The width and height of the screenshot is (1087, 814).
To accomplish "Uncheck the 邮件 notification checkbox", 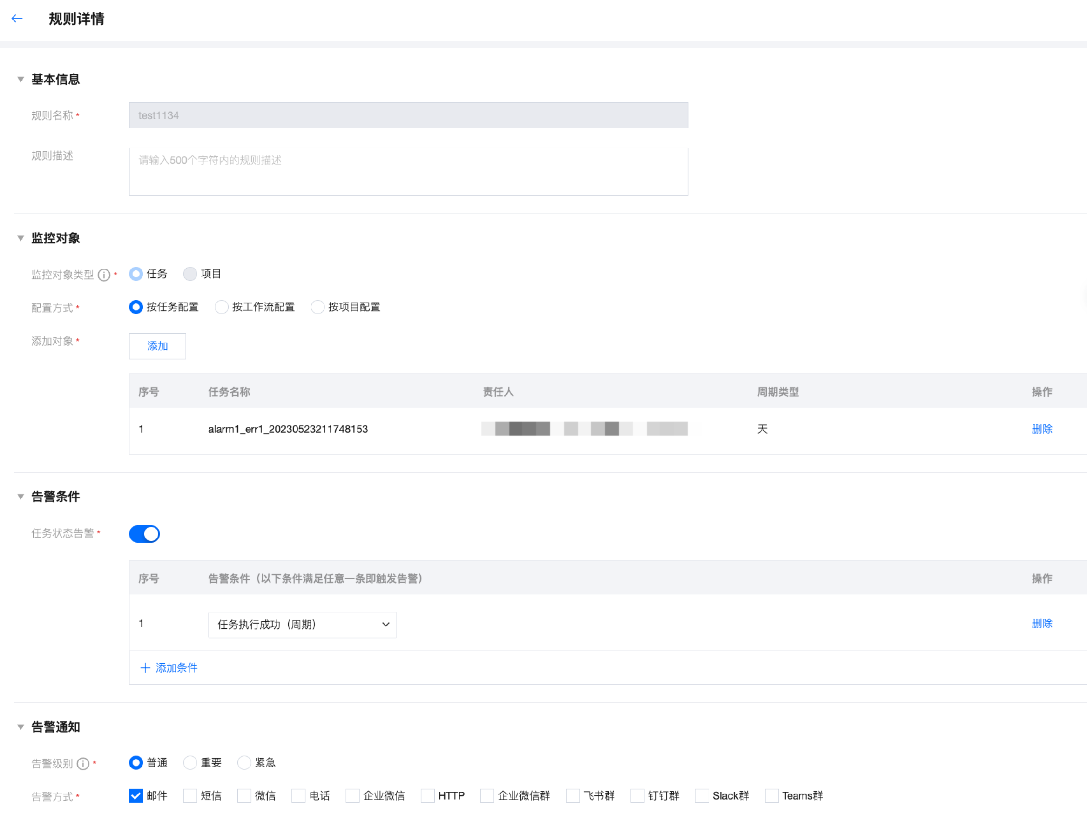I will (x=136, y=796).
